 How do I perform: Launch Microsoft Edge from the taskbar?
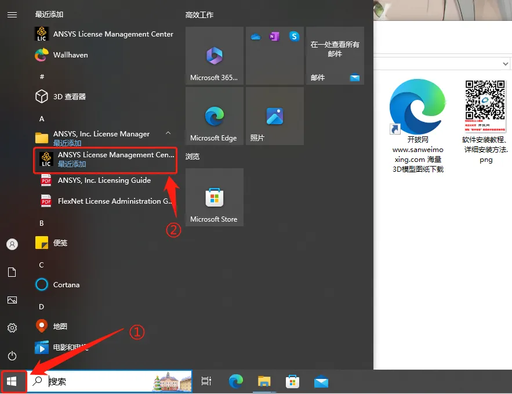236,381
